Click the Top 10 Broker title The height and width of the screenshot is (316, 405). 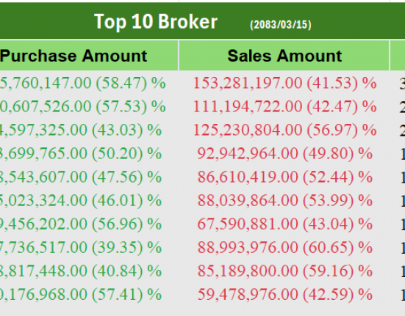(x=156, y=22)
